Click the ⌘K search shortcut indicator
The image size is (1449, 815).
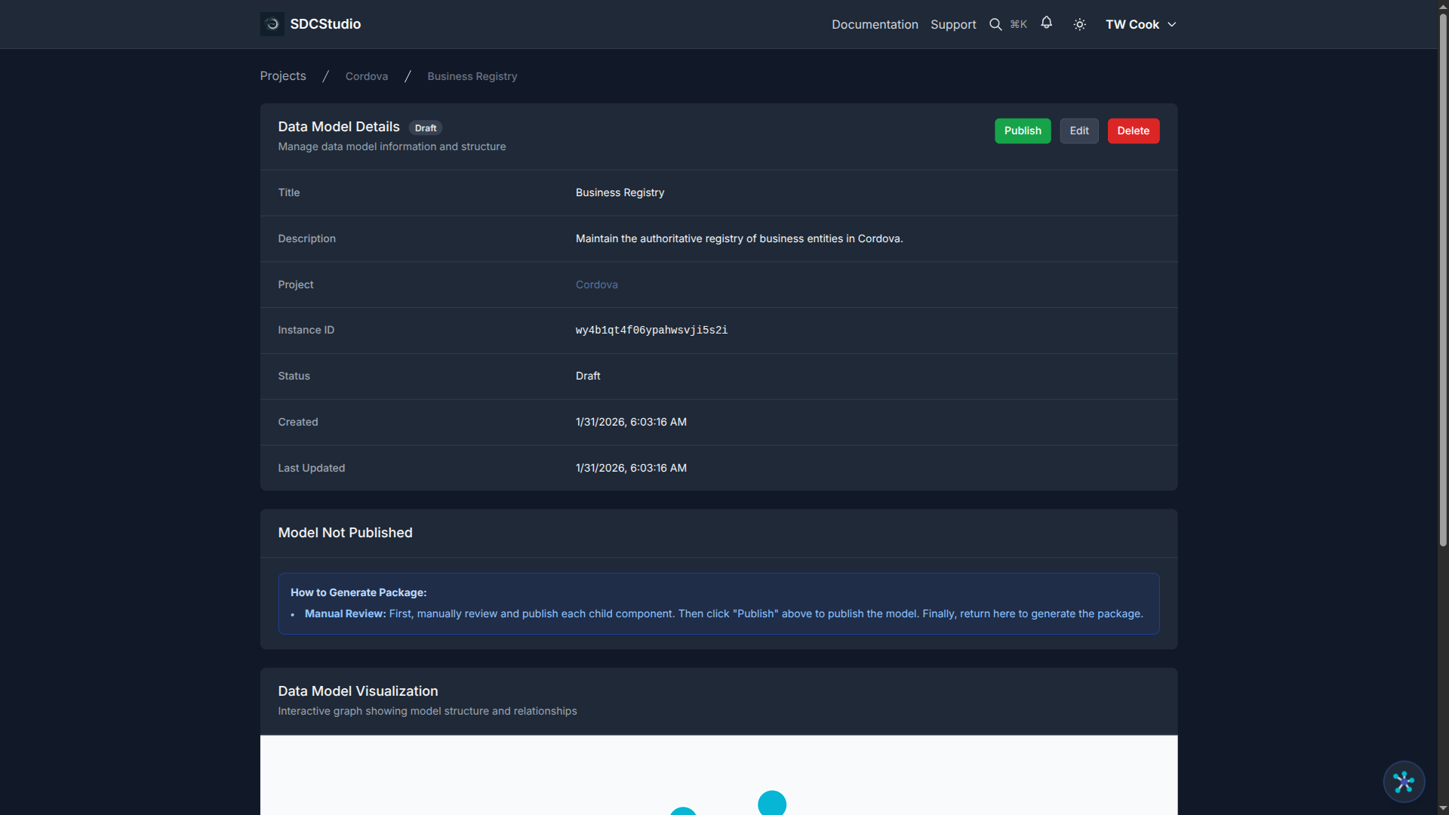(1018, 23)
